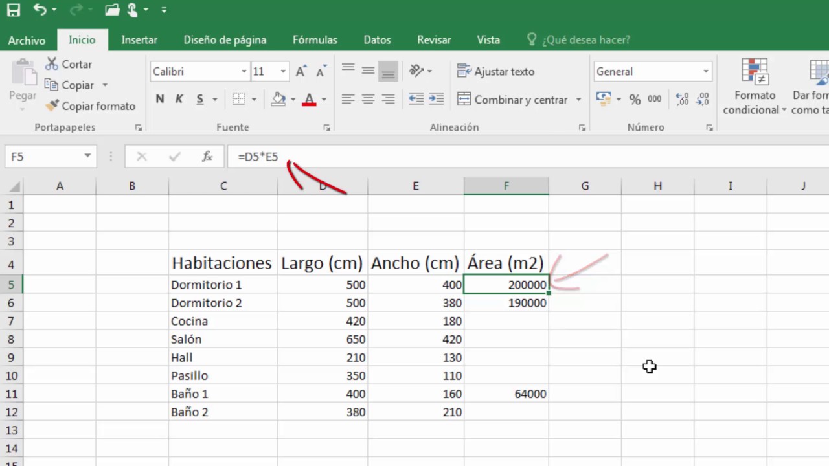Screen dimensions: 829x466
Task: Switch to Diseño de página tab
Action: (x=225, y=40)
